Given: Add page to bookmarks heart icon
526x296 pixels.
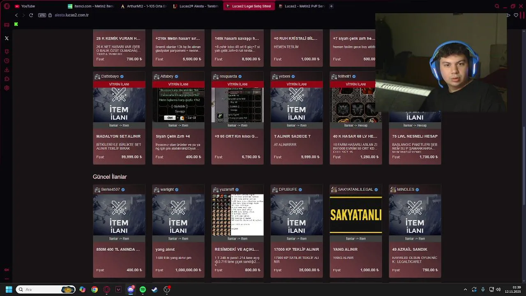Looking at the screenshot, I should pos(516,15).
